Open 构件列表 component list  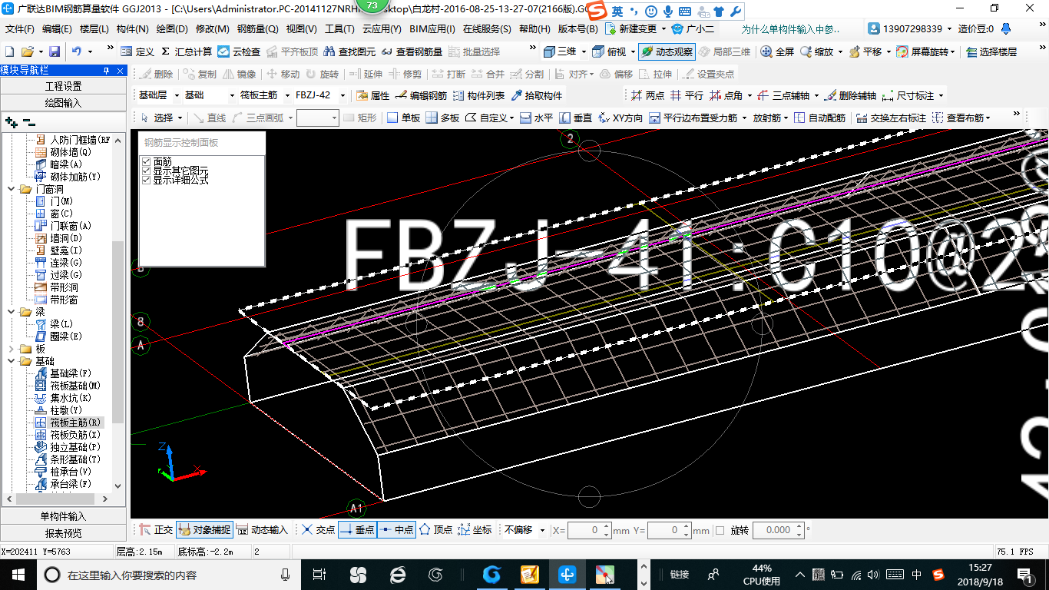coord(478,96)
